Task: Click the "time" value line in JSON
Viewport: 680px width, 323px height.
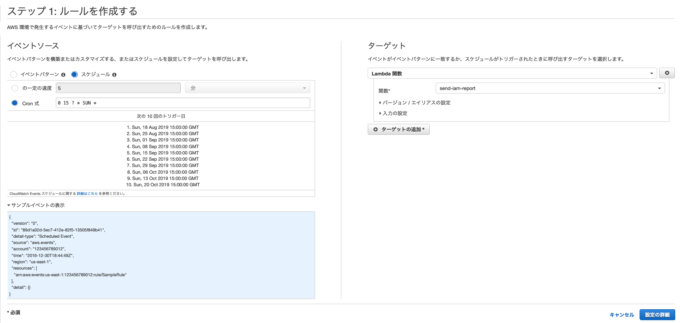Action: point(42,255)
